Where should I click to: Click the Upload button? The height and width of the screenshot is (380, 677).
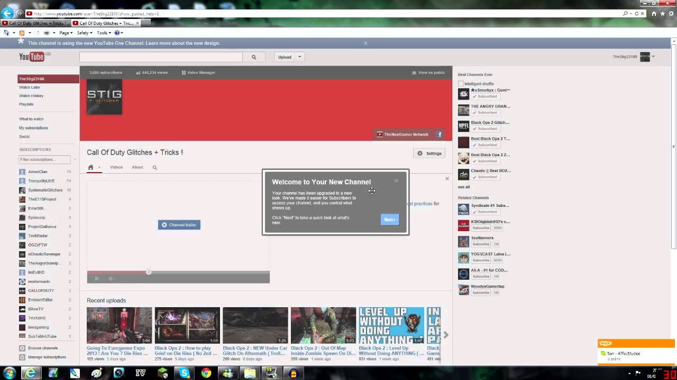(285, 57)
